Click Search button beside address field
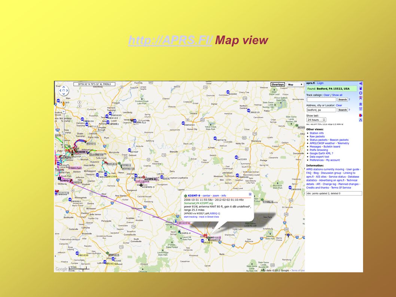This screenshot has height=297, width=396. (343, 110)
